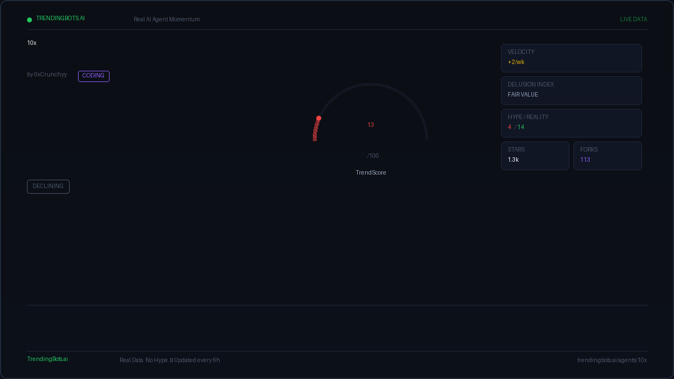Open the TRENDINGBOTS.AI header logo link
674x379 pixels.
pyautogui.click(x=61, y=19)
